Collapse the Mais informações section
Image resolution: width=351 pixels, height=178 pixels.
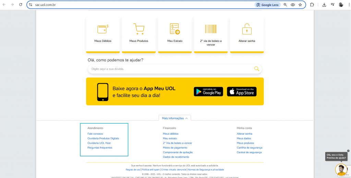[x=175, y=118]
